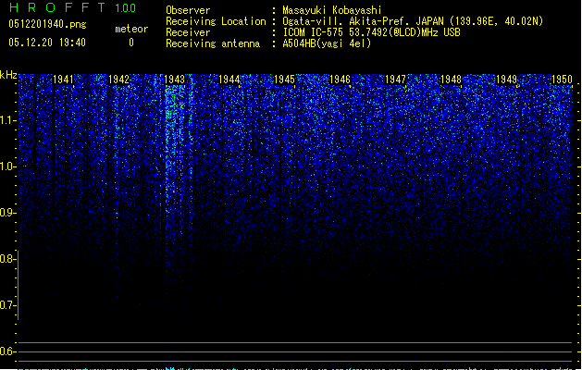The image size is (582, 370).
Task: Click the 1946 time marker
Action: [340, 80]
